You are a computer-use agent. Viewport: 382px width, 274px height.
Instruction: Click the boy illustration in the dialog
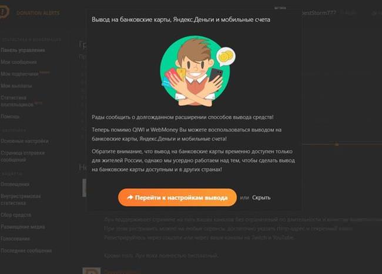pos(195,71)
